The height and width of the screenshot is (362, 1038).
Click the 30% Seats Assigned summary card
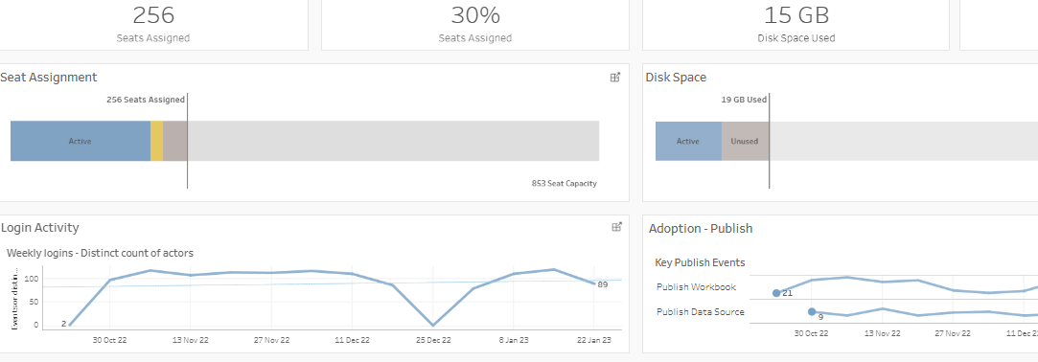pos(475,25)
